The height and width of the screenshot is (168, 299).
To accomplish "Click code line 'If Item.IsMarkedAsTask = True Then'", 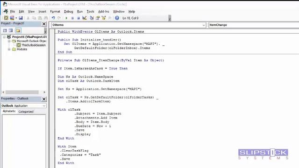I will coord(93,69).
